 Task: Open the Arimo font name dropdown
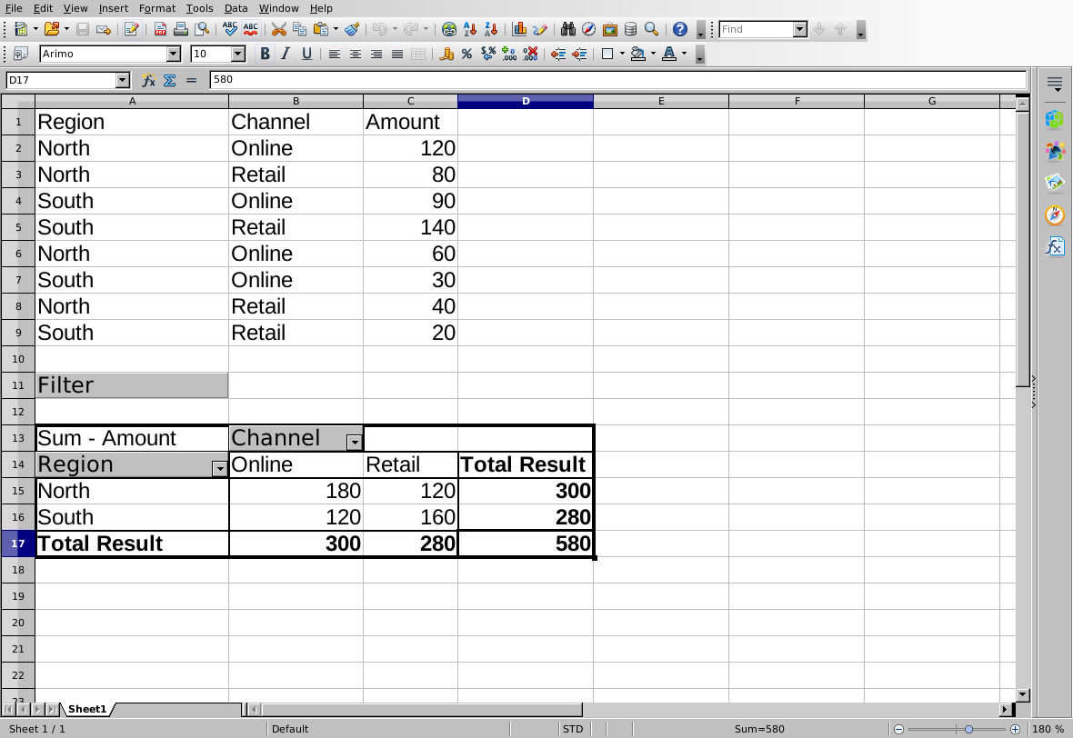[x=174, y=54]
